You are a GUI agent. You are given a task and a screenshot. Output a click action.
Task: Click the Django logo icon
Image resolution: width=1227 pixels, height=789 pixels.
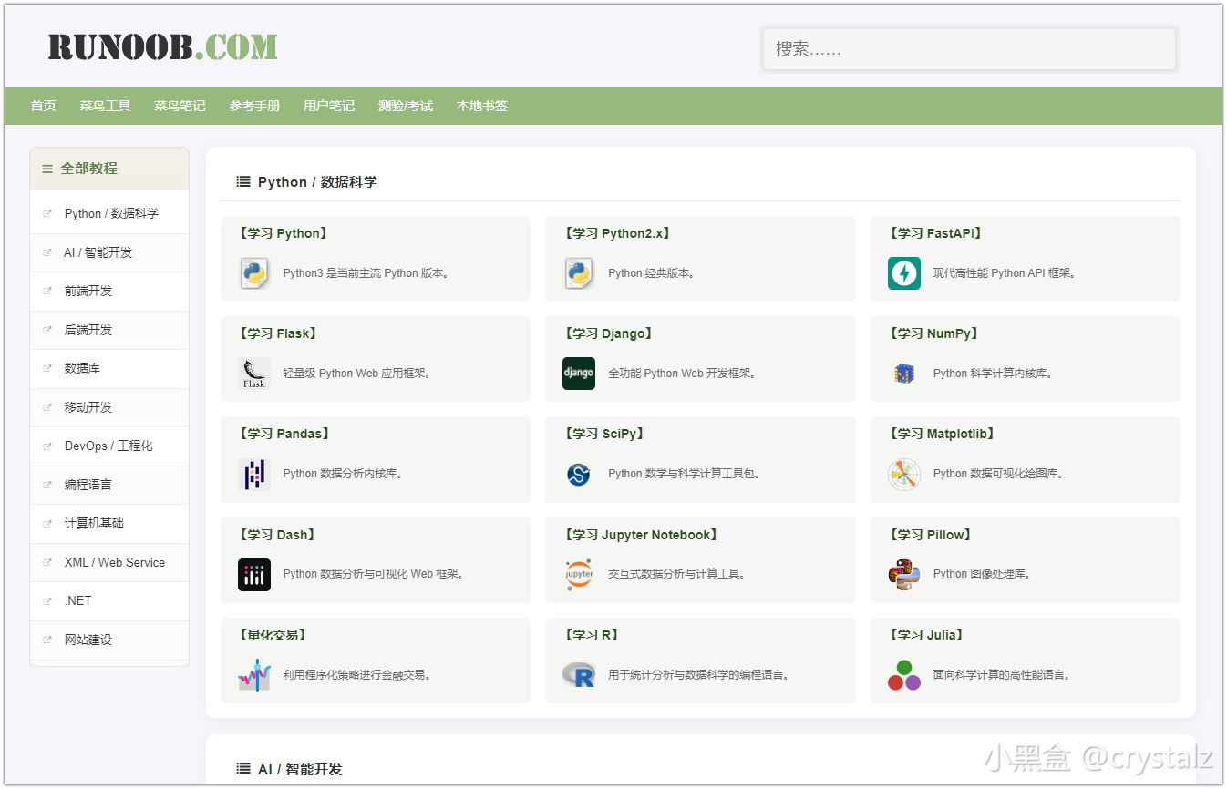pos(579,374)
